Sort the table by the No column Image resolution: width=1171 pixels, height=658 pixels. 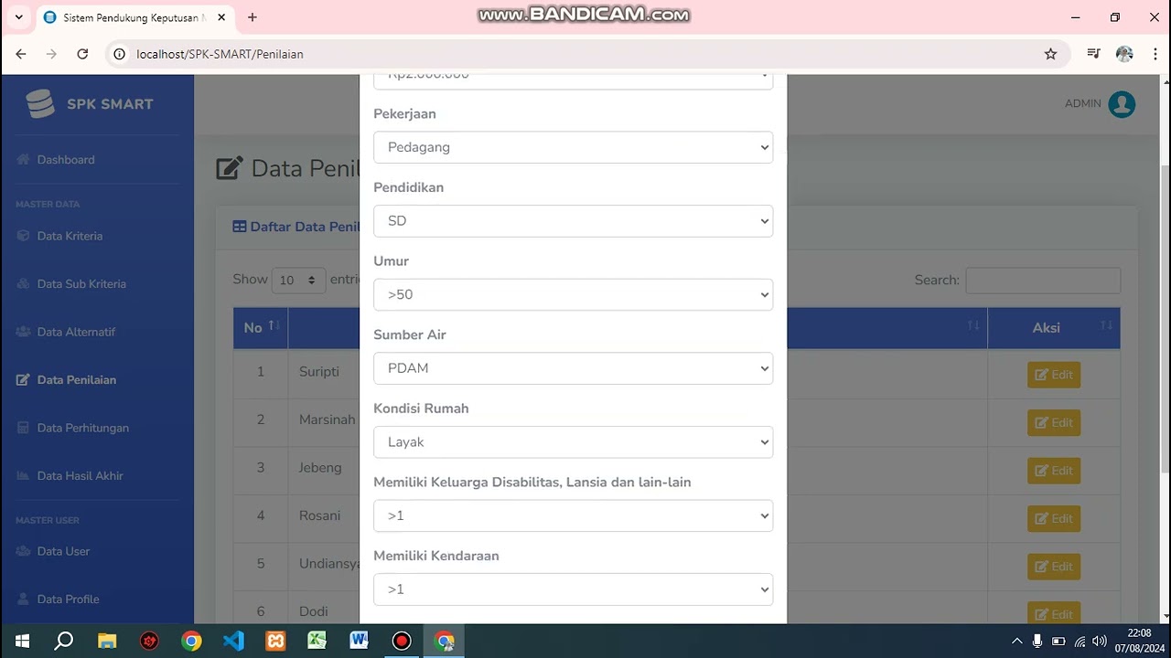tap(261, 328)
